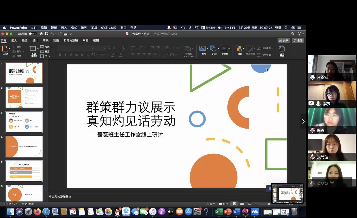
Task: Click the Save icon in title bar
Action: pos(46,34)
